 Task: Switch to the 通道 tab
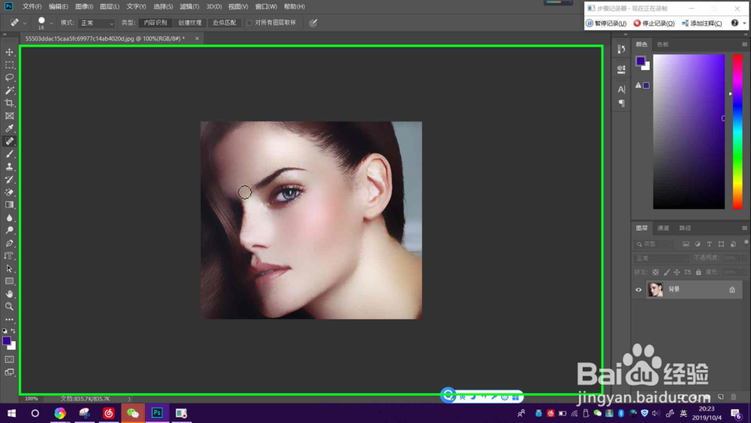point(663,228)
